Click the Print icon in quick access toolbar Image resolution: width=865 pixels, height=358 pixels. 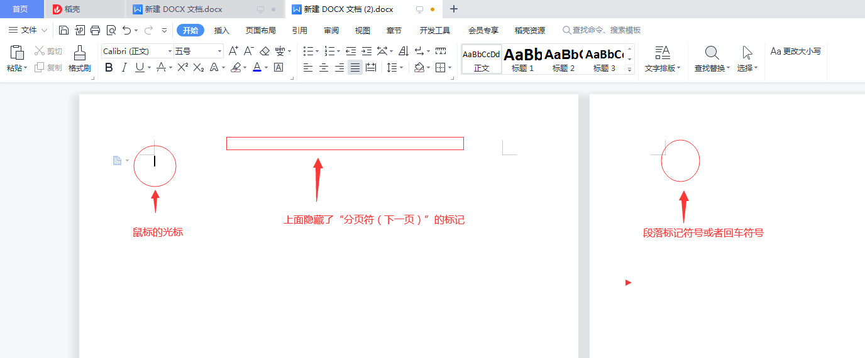click(95, 30)
